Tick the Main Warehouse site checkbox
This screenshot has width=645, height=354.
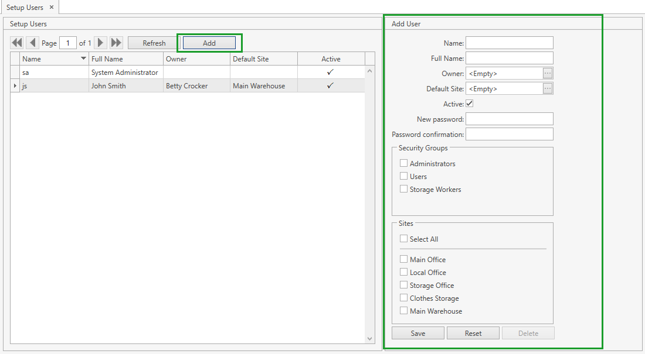point(403,311)
